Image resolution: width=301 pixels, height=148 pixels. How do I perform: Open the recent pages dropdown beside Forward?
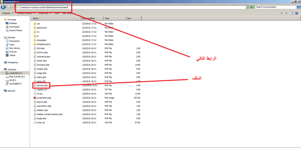(12, 7)
